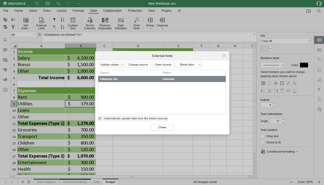The width and height of the screenshot is (324, 185).
Task: Click the Close button in dialog
Action: point(162,127)
